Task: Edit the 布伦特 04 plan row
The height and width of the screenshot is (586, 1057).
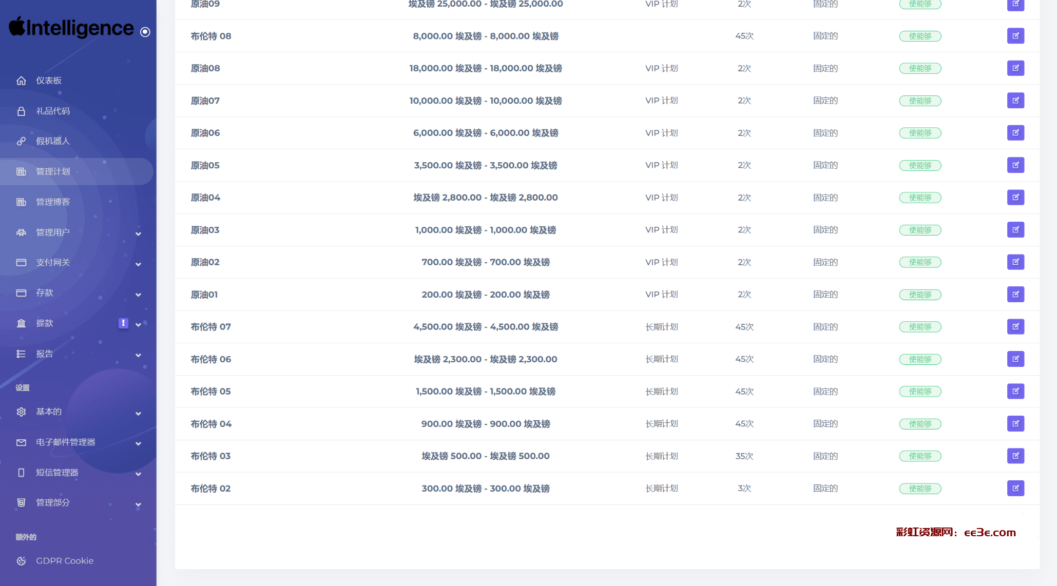Action: (1015, 424)
